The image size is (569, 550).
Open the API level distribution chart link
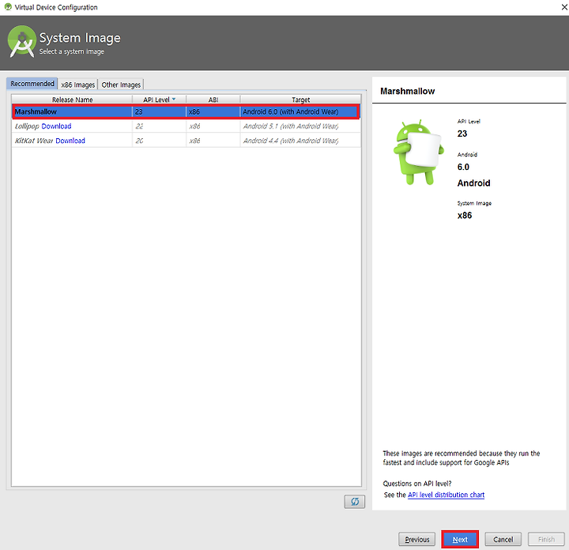point(446,495)
